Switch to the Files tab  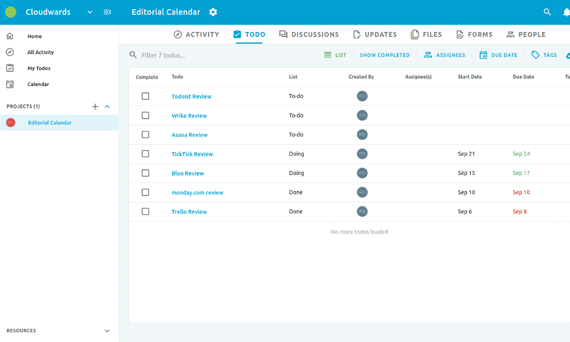426,35
